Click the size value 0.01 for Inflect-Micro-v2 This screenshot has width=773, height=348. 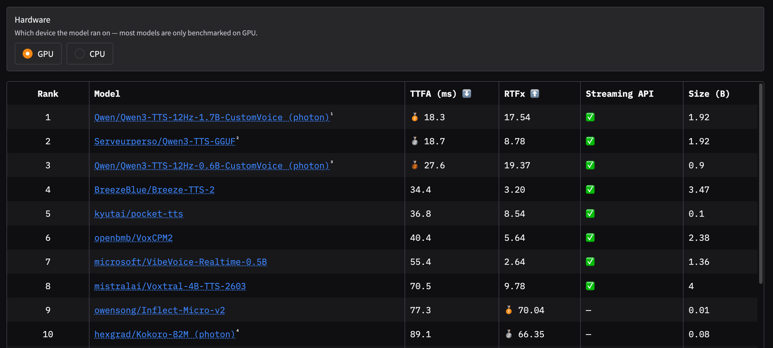point(699,310)
